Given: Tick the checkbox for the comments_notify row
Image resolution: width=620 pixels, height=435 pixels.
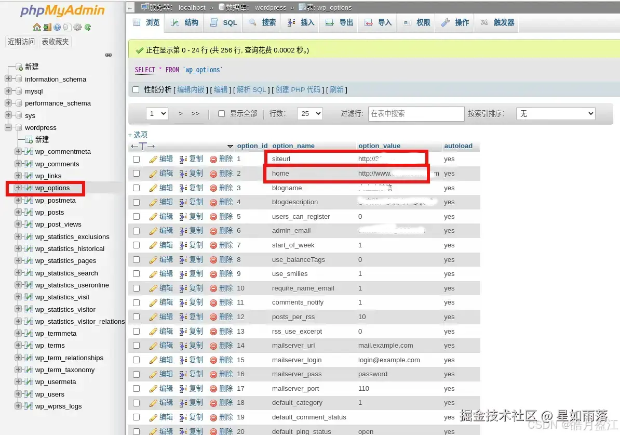Looking at the screenshot, I should (x=137, y=303).
